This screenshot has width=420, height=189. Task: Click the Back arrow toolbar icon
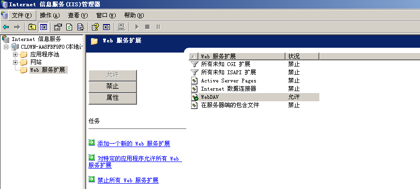[6, 27]
